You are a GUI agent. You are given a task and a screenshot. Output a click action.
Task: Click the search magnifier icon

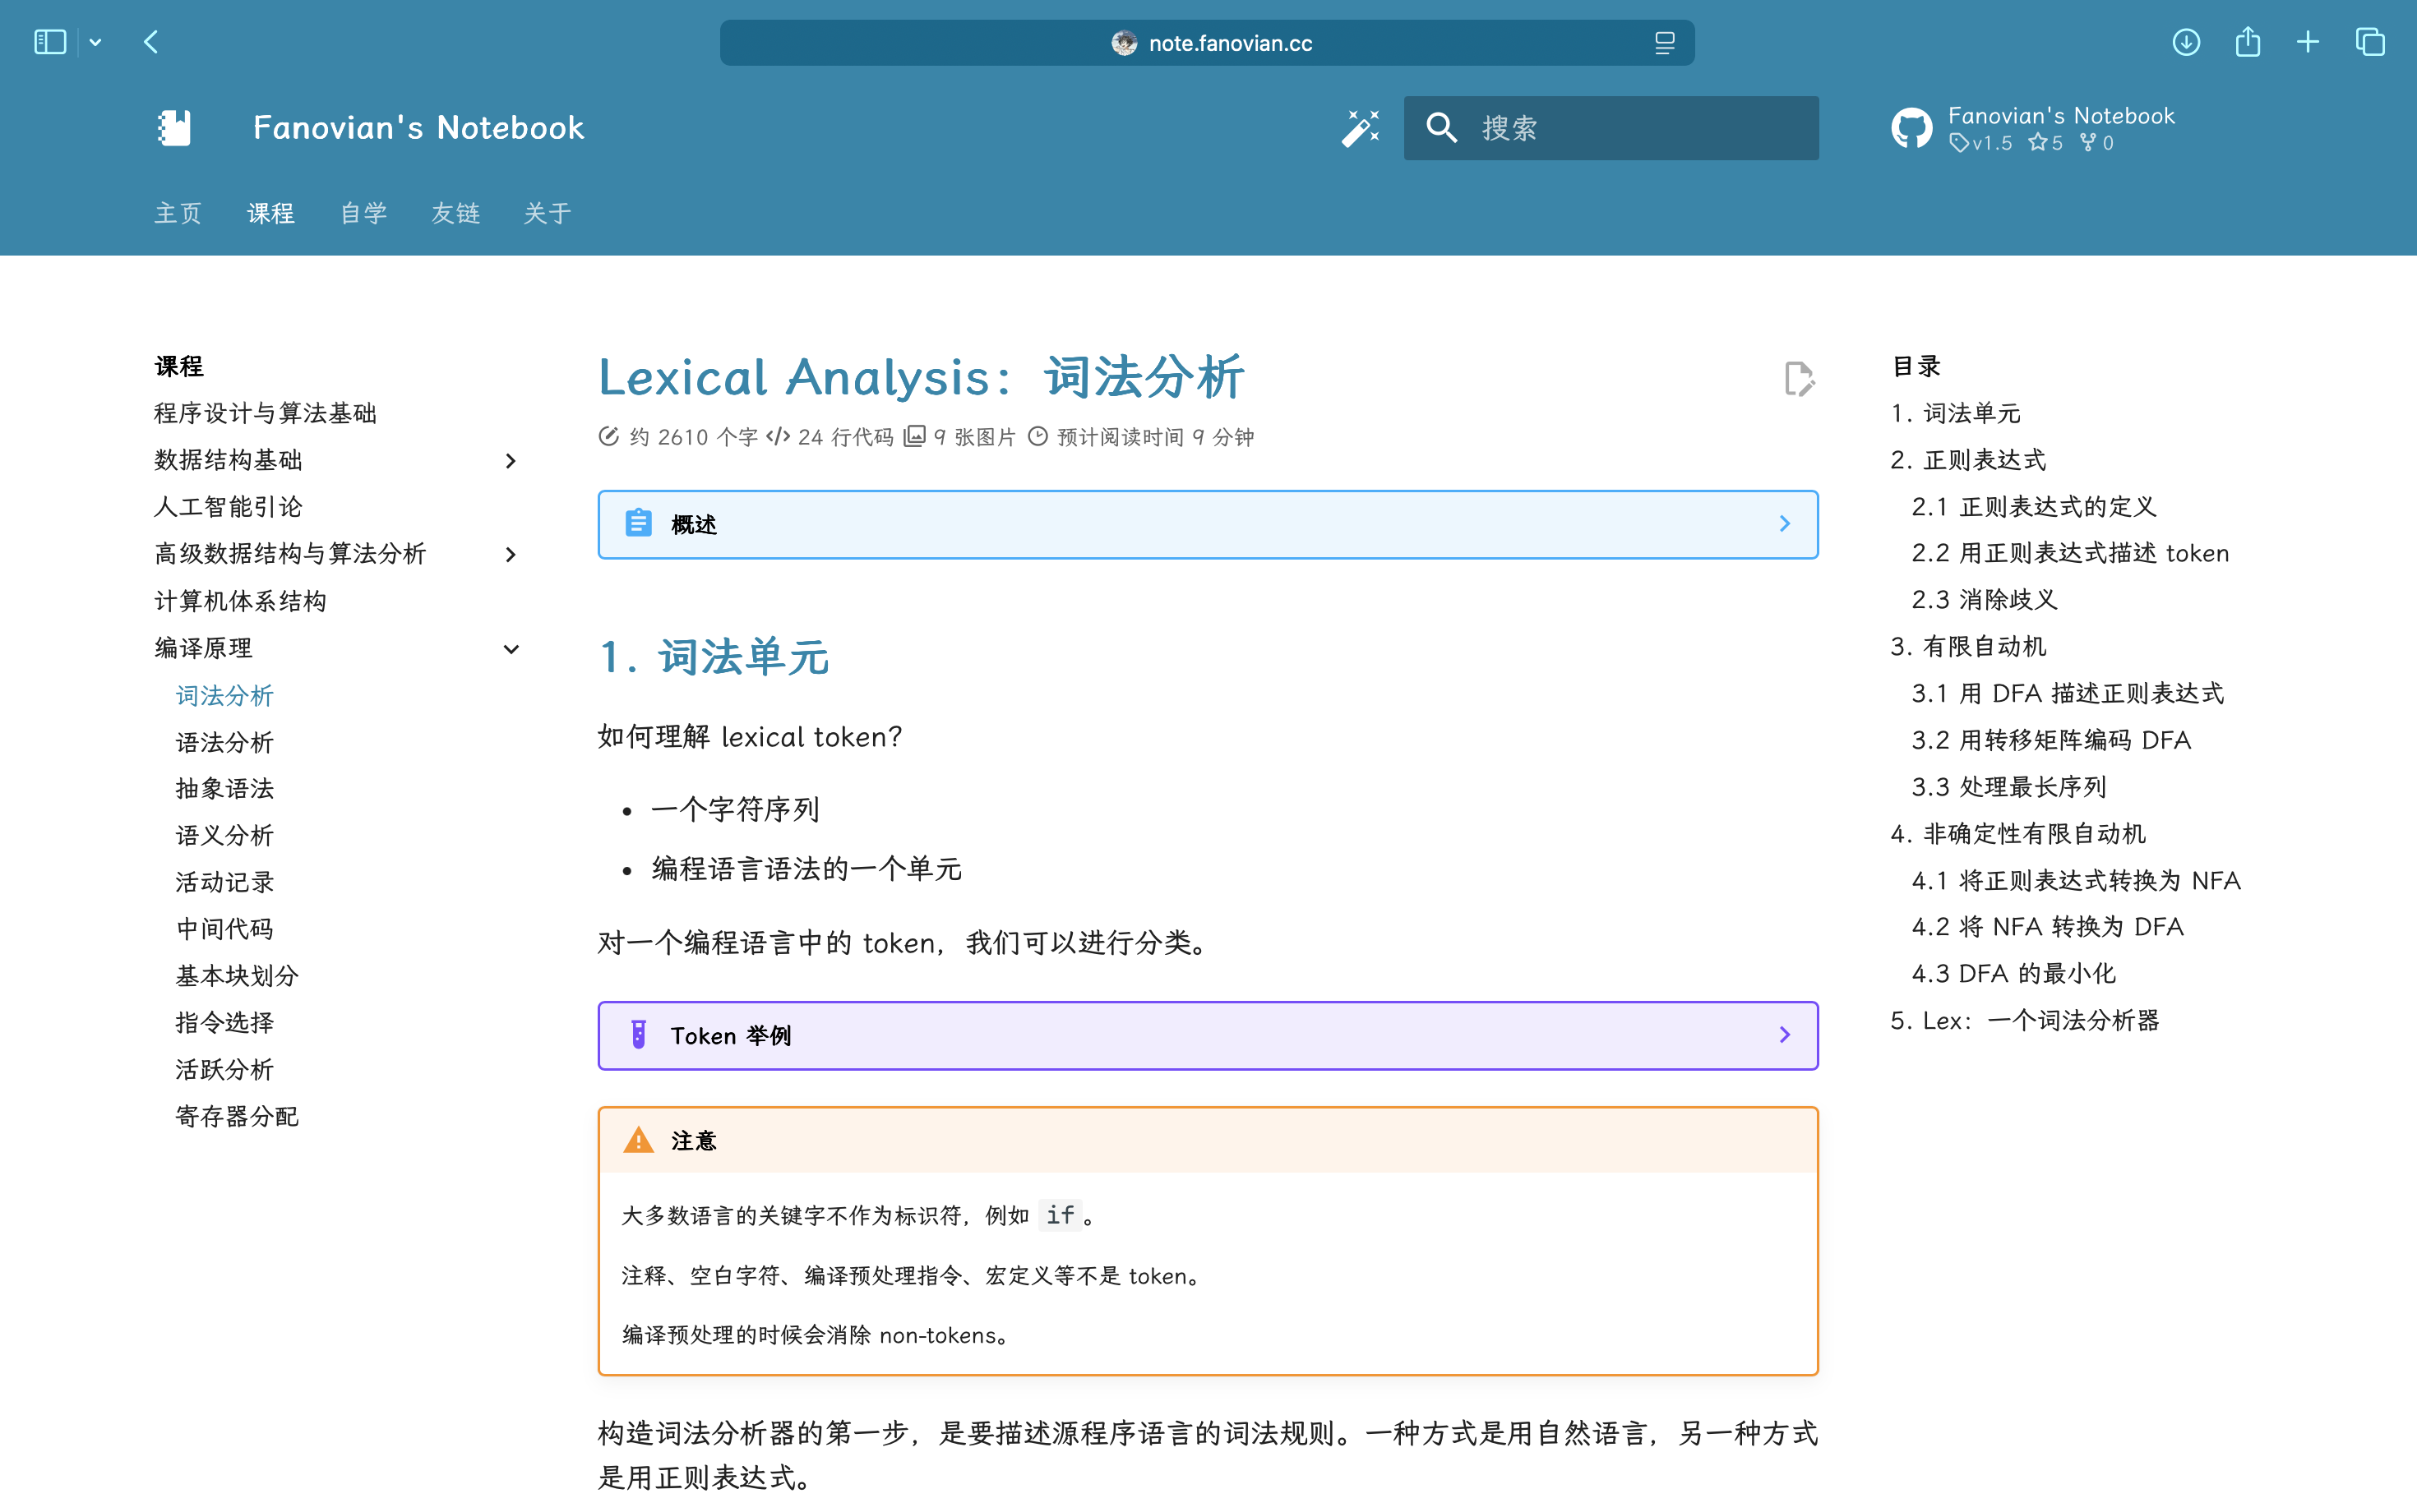click(1440, 128)
